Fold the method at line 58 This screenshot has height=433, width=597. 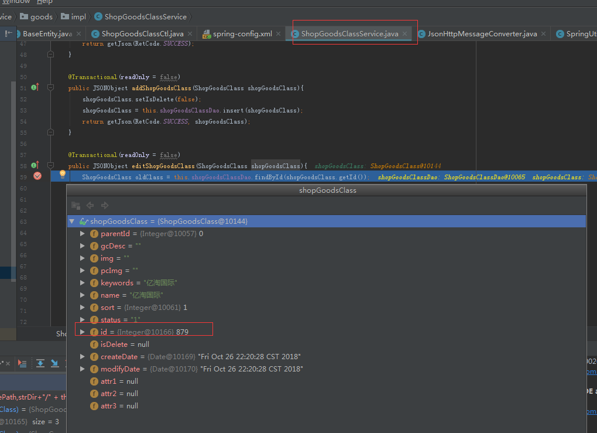[x=51, y=165]
